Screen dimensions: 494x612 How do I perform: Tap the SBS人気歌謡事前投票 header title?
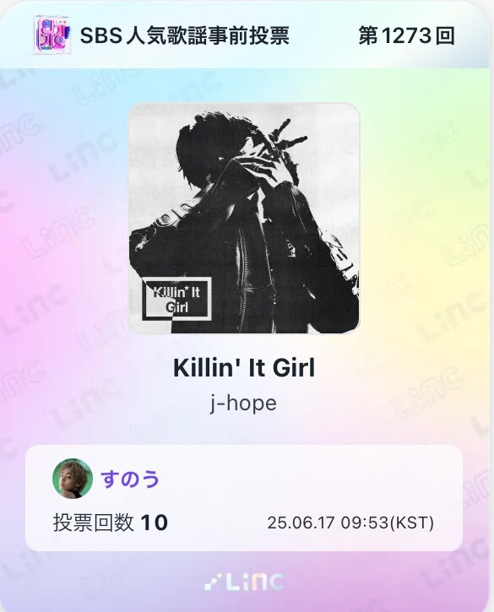point(184,35)
